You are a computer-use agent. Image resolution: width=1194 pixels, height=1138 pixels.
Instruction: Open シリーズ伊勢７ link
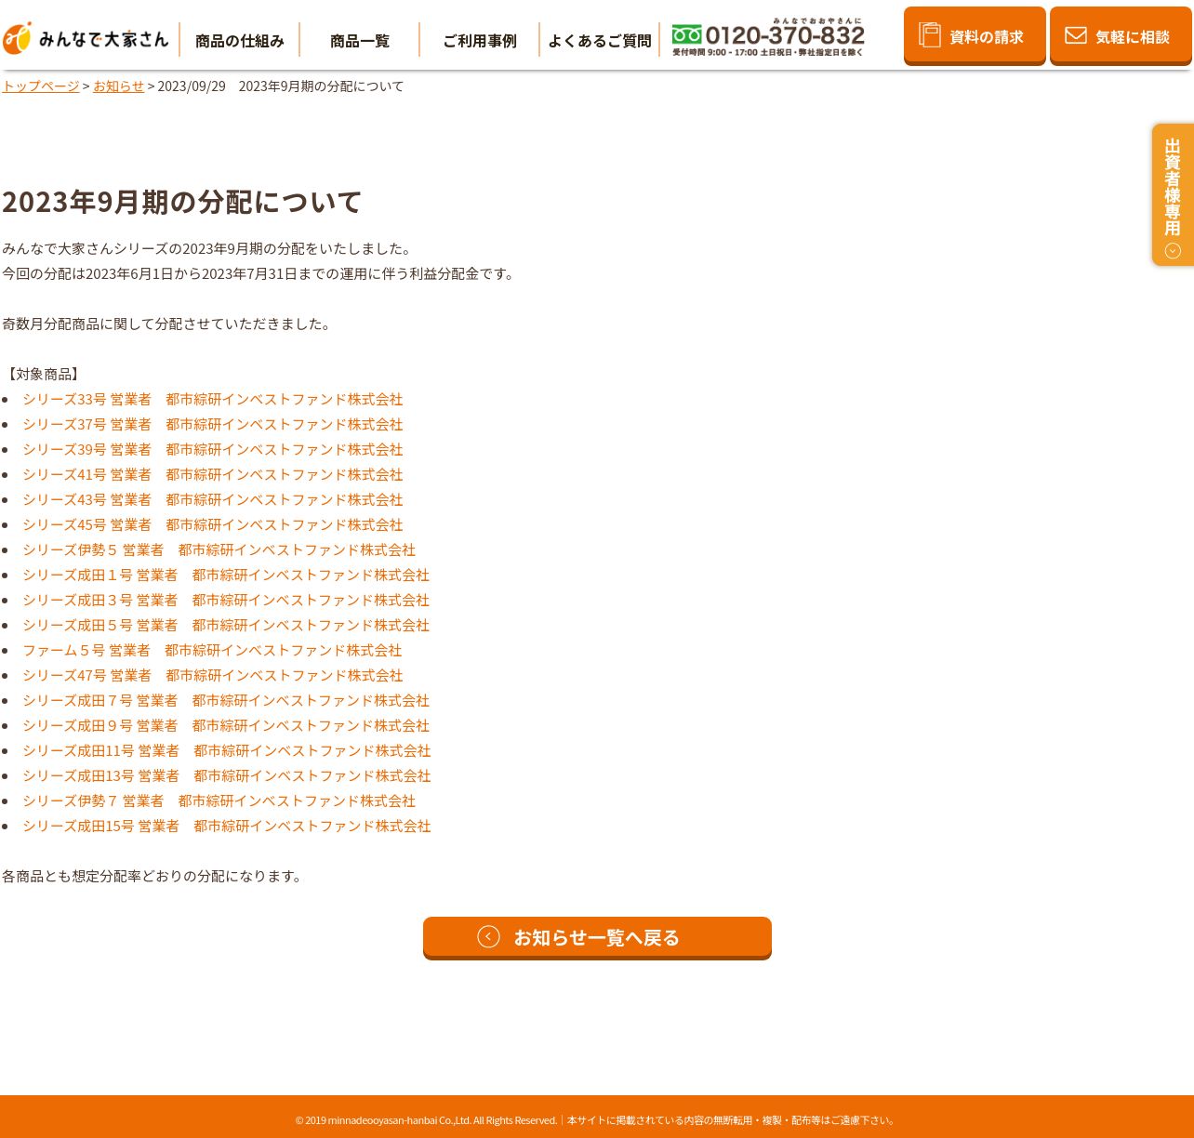219,801
